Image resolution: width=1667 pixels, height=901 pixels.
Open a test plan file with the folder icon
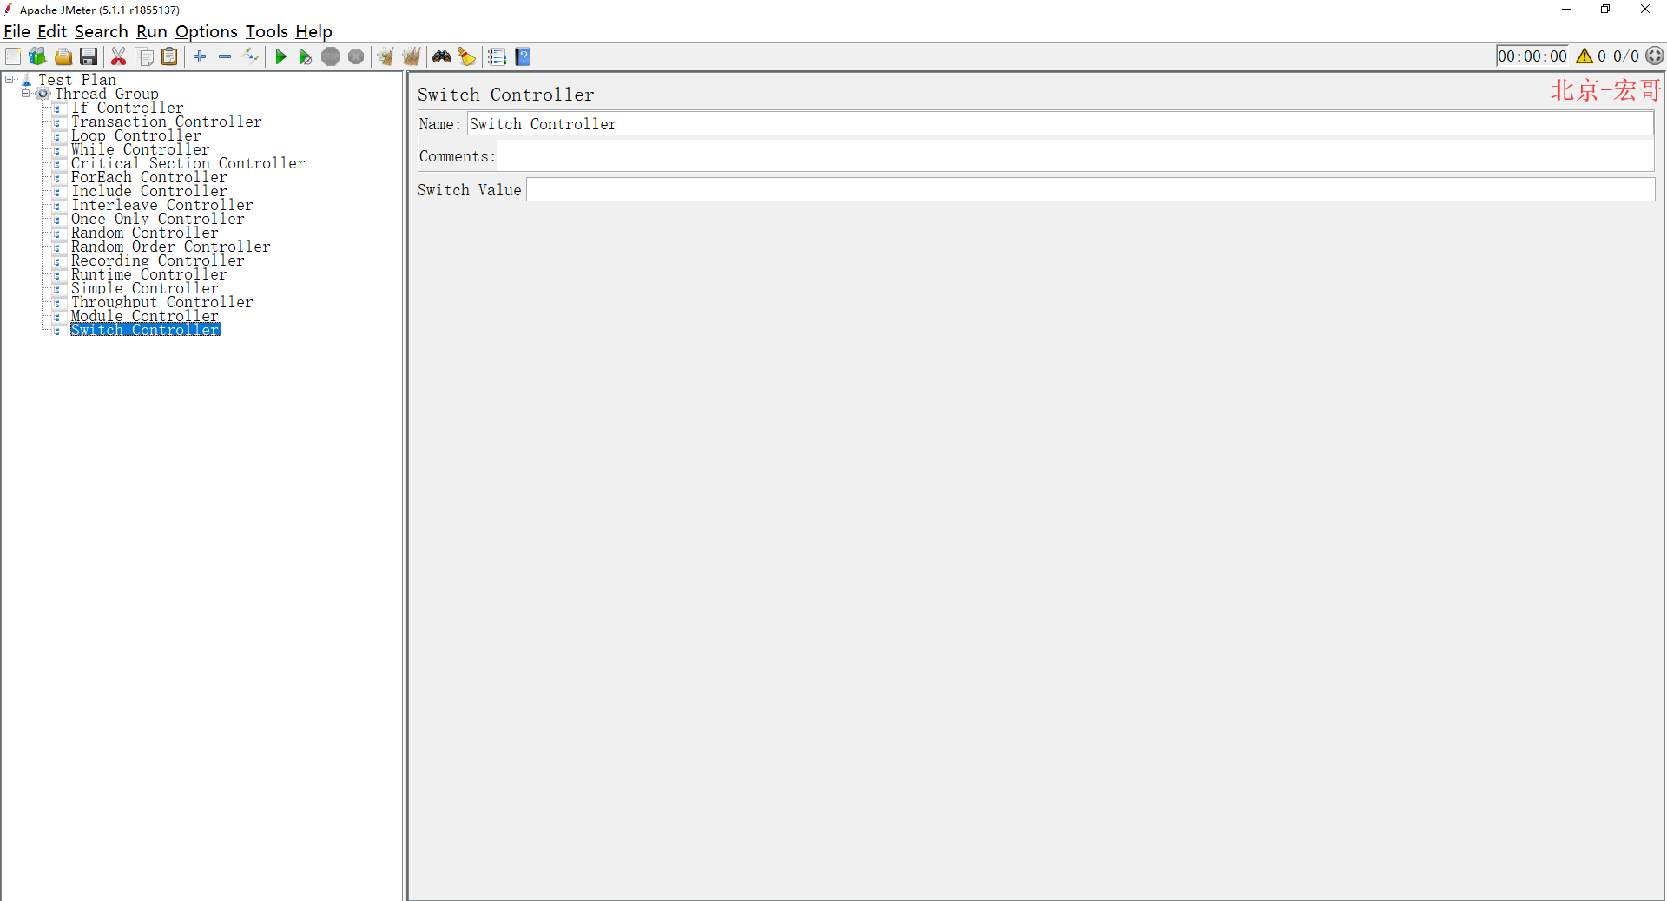[x=63, y=56]
